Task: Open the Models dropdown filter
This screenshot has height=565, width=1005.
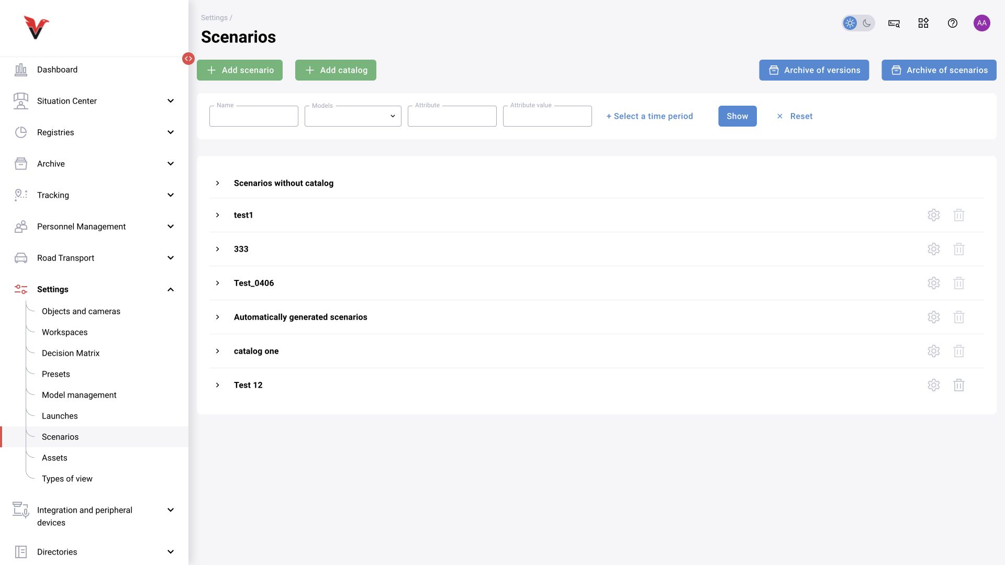Action: 353,116
